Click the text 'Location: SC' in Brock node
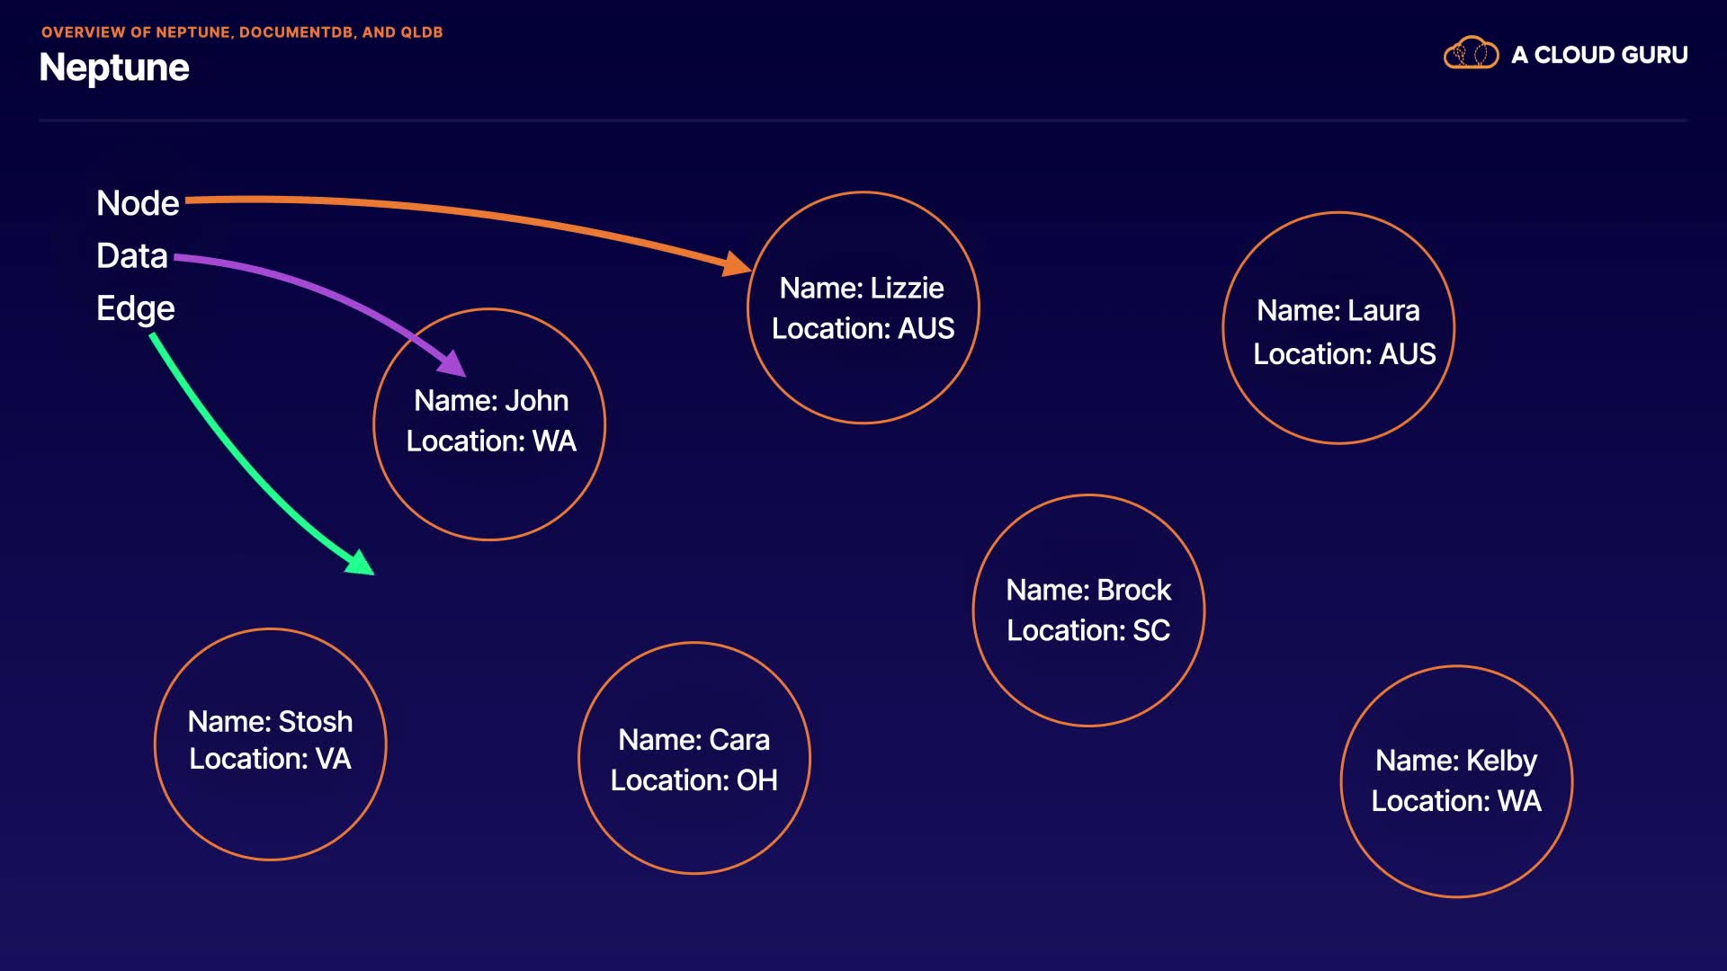Screen dimensions: 1727x971 click(x=1088, y=630)
